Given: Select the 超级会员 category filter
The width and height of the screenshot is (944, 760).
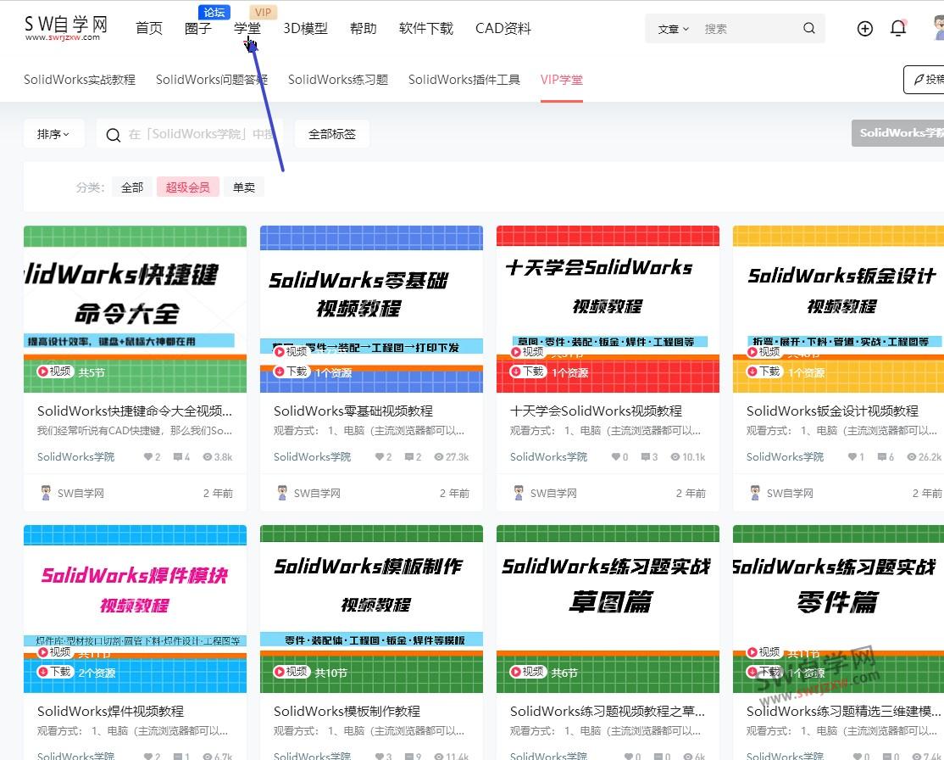Looking at the screenshot, I should (x=187, y=187).
